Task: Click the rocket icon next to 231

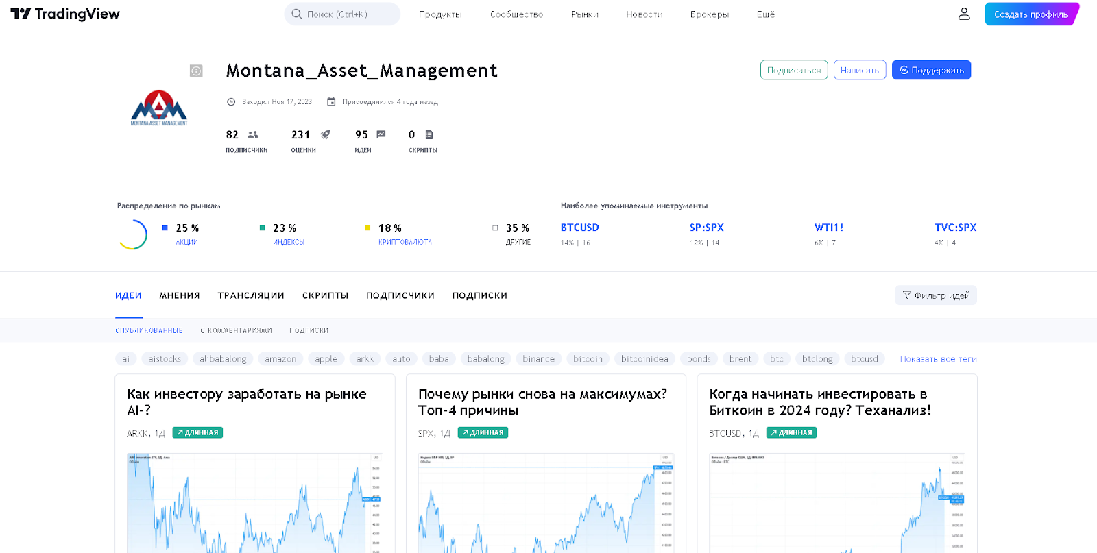Action: pos(326,134)
